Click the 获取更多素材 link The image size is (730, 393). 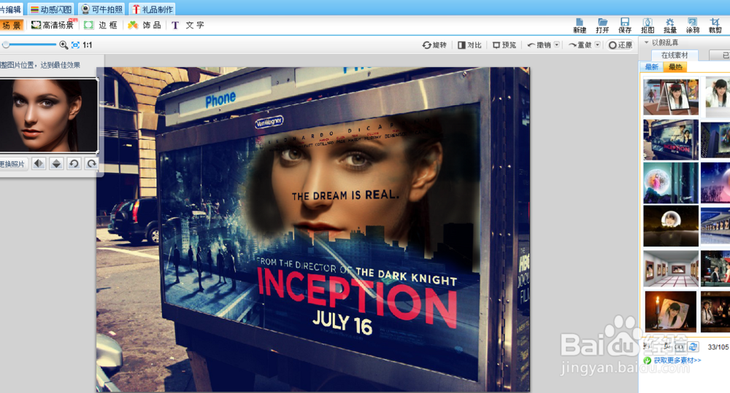677,360
